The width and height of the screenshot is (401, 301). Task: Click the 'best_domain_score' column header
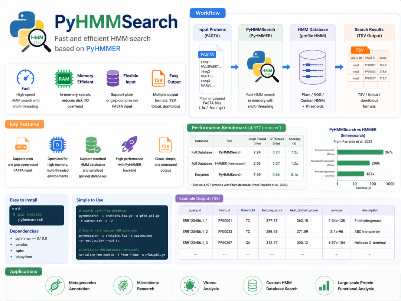pos(304,210)
